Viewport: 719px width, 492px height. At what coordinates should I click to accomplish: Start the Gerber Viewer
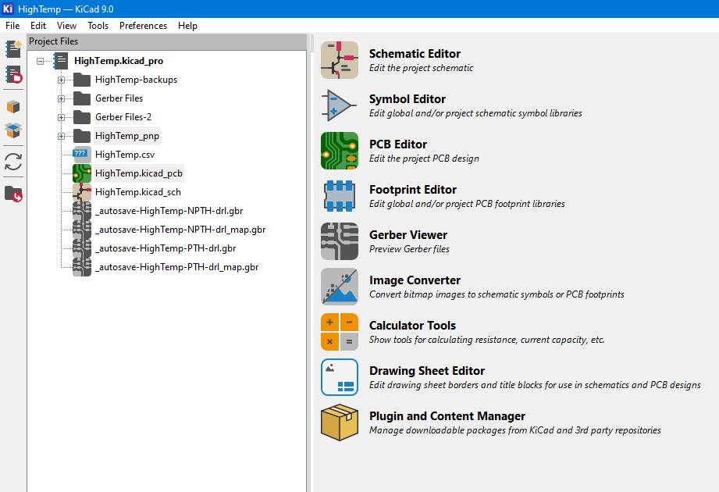340,241
